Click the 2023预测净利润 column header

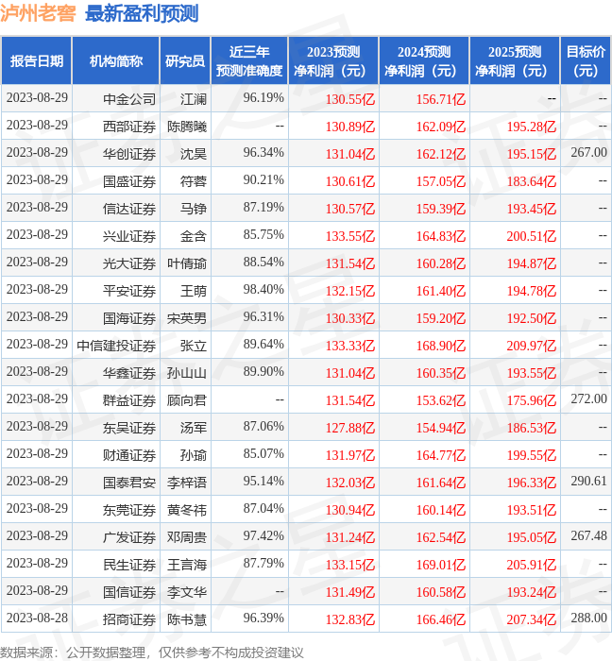(x=333, y=60)
